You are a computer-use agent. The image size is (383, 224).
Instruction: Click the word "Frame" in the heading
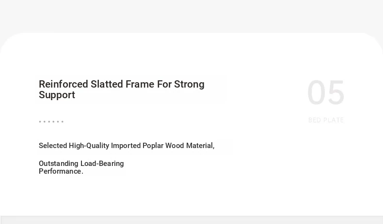[140, 84]
